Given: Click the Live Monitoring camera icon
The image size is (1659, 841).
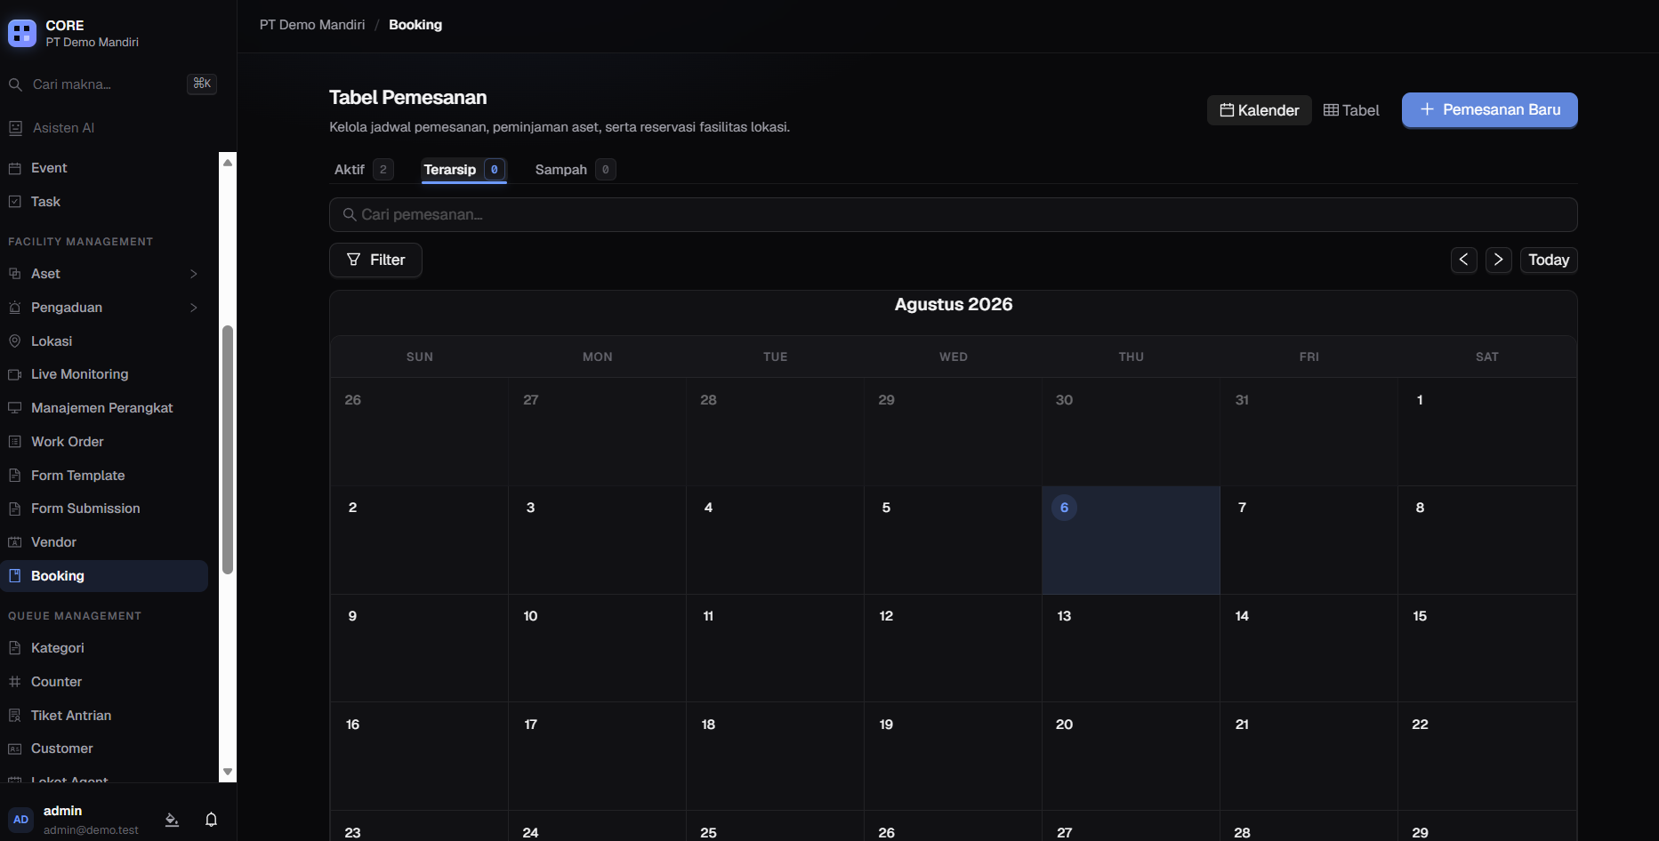Looking at the screenshot, I should [x=15, y=374].
